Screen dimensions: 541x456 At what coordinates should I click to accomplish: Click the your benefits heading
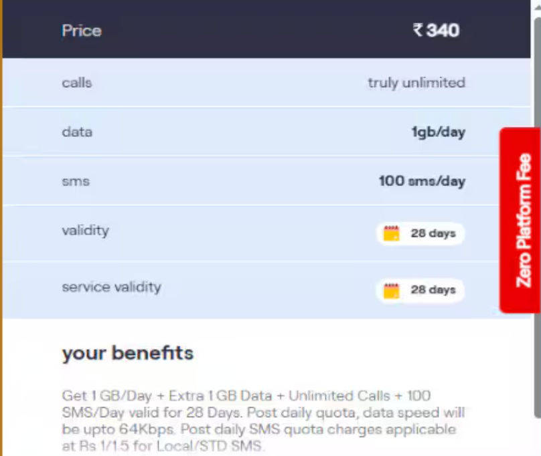click(x=128, y=354)
